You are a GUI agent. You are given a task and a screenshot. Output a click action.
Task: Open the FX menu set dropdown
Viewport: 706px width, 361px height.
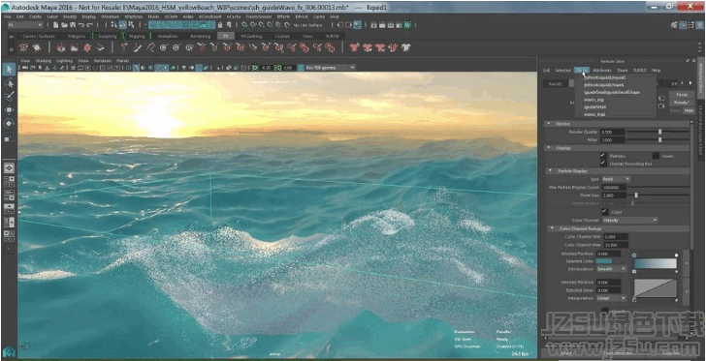coord(25,25)
